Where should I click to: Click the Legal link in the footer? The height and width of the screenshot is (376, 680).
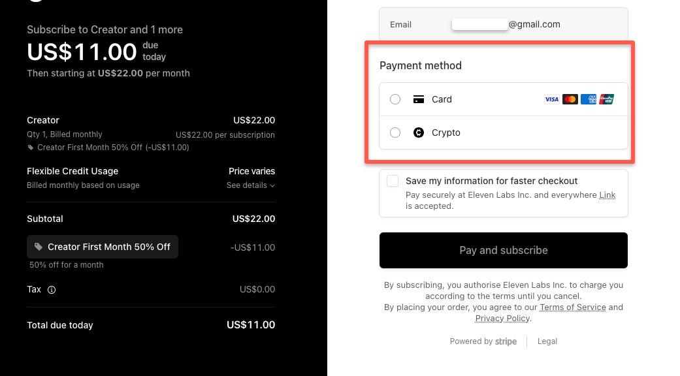pyautogui.click(x=547, y=341)
